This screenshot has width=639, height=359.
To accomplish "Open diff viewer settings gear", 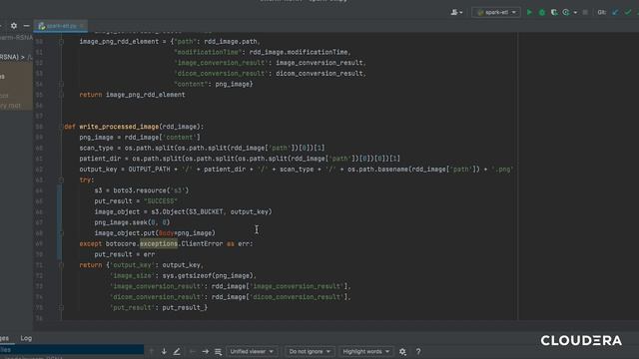I will point(402,351).
